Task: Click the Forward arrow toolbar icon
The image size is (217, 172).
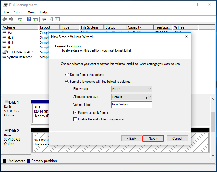Action: coord(11,19)
